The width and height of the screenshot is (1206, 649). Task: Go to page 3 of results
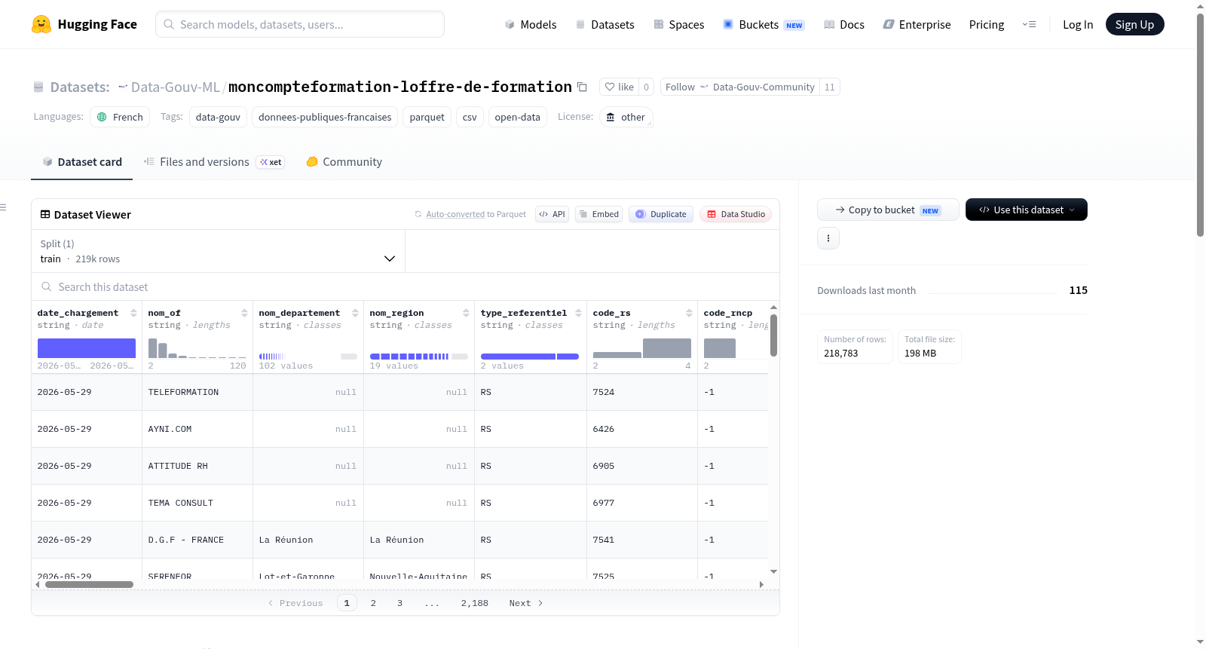pos(399,603)
